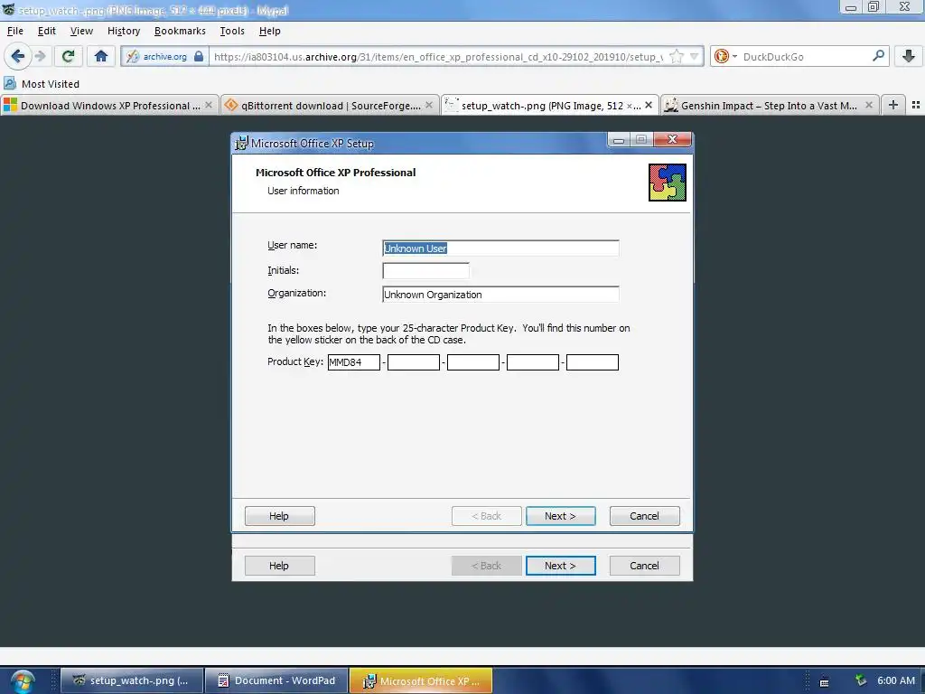
Task: Click the network tray icon
Action: [861, 680]
